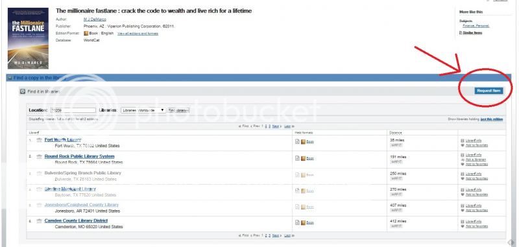
Task: Open Library info for Bulverde/Spring Branch library
Action: (474, 174)
